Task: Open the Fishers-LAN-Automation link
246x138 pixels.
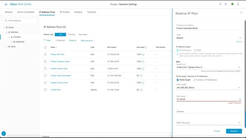Action: pos(61,76)
